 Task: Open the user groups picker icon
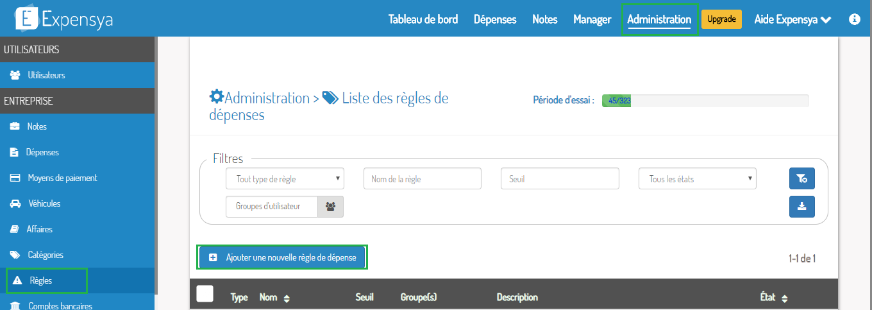coord(331,207)
